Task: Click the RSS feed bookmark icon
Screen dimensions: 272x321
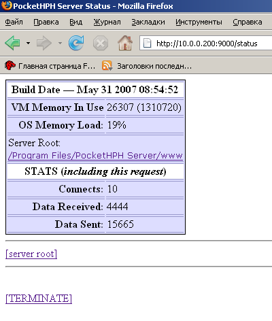Action: pos(107,66)
